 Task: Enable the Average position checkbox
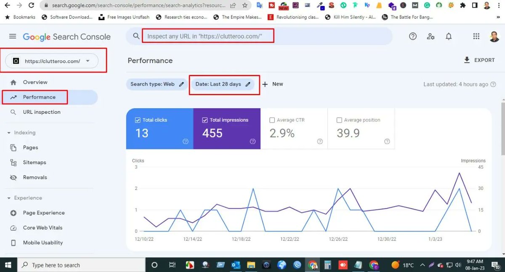(339, 120)
